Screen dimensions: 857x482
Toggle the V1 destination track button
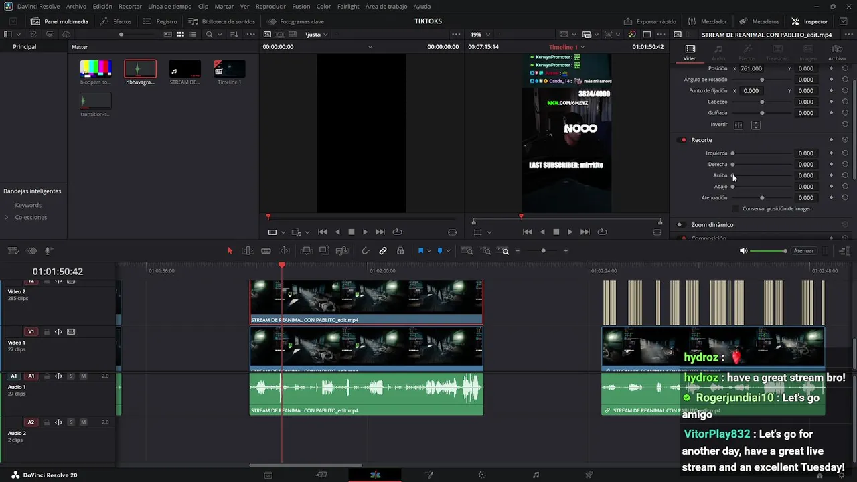coord(31,332)
